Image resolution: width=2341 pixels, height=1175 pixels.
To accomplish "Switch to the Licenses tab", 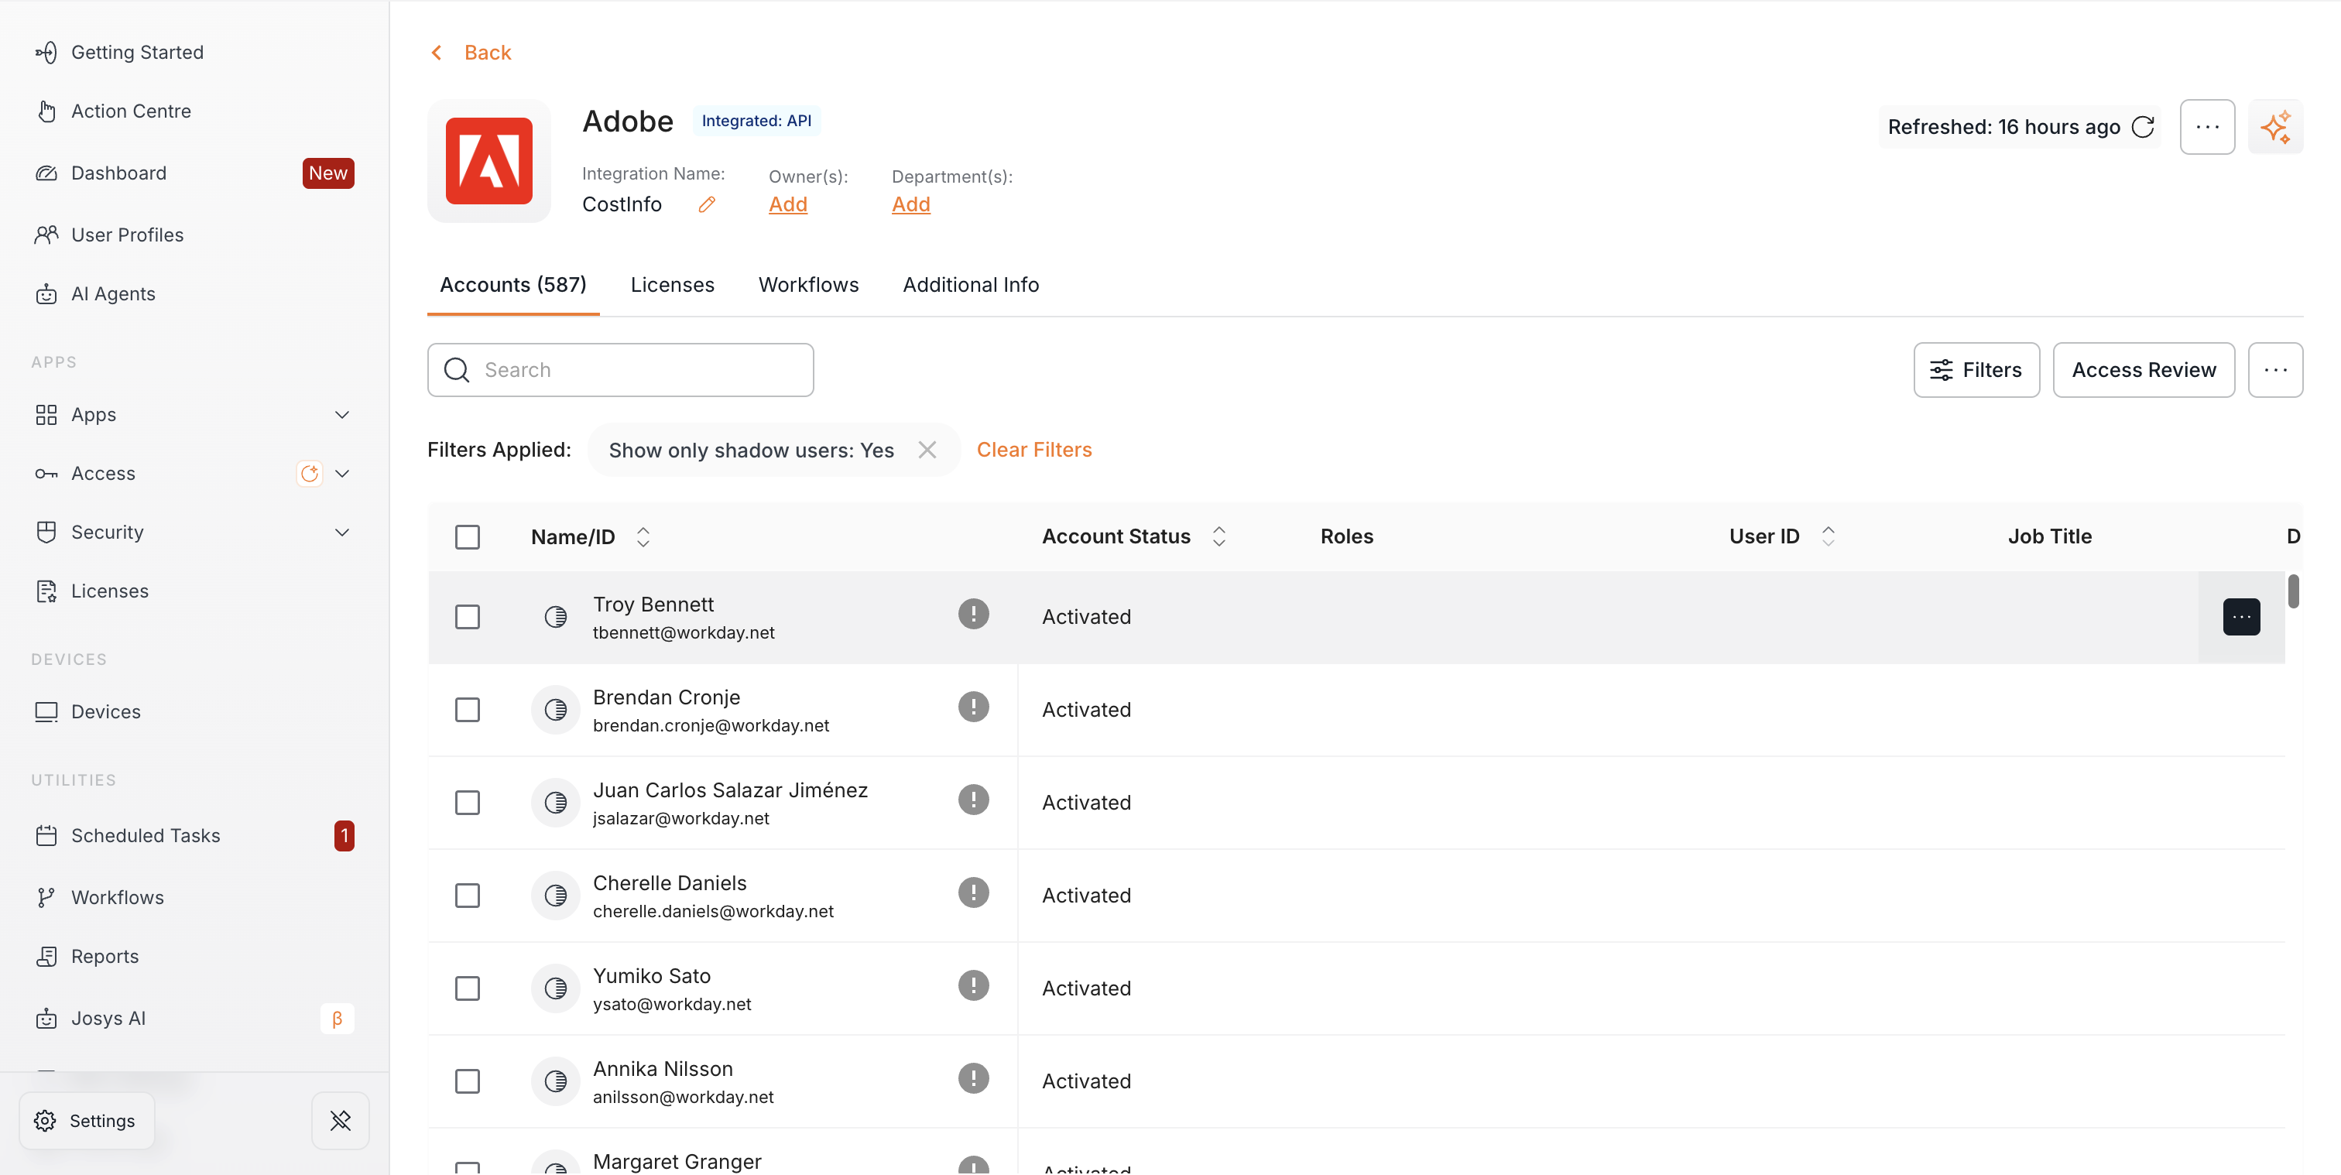I will [673, 284].
